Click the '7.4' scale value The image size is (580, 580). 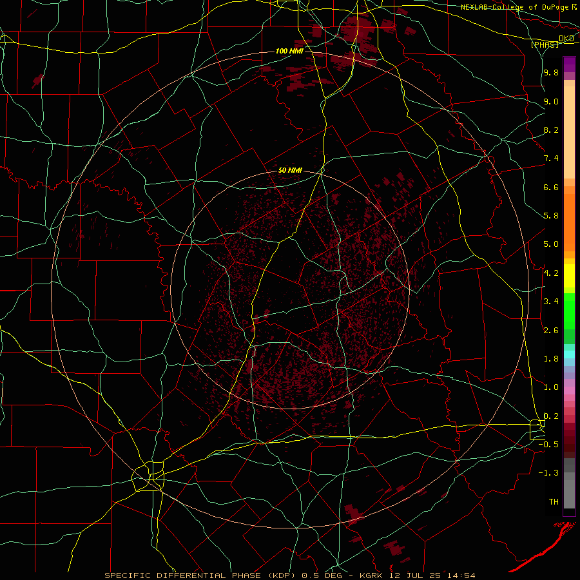tap(551, 159)
